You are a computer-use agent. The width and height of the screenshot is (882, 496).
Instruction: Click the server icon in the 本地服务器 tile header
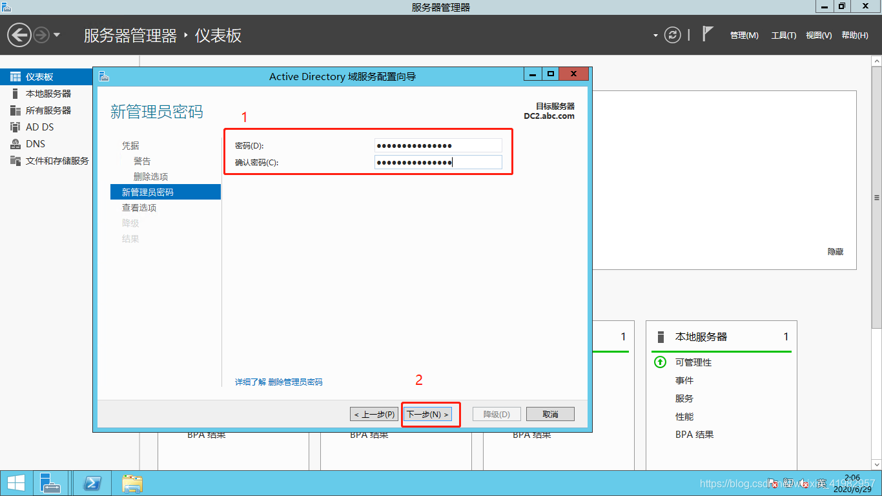click(661, 336)
